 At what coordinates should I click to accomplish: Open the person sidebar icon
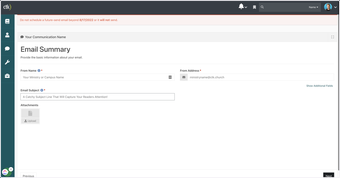[7, 35]
